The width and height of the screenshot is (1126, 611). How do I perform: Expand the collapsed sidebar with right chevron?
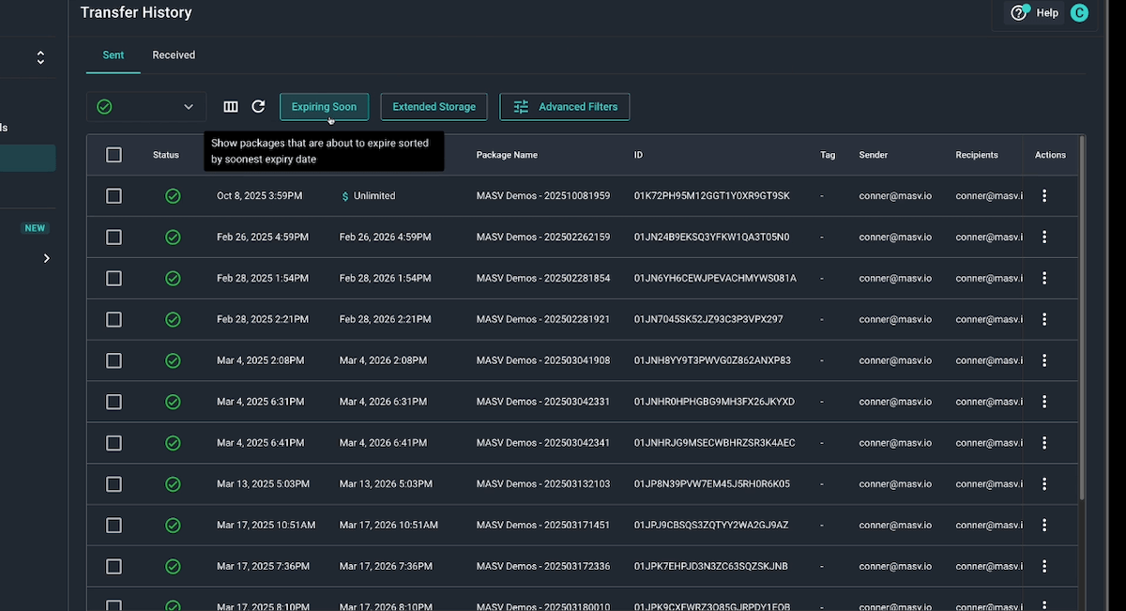[x=45, y=257]
